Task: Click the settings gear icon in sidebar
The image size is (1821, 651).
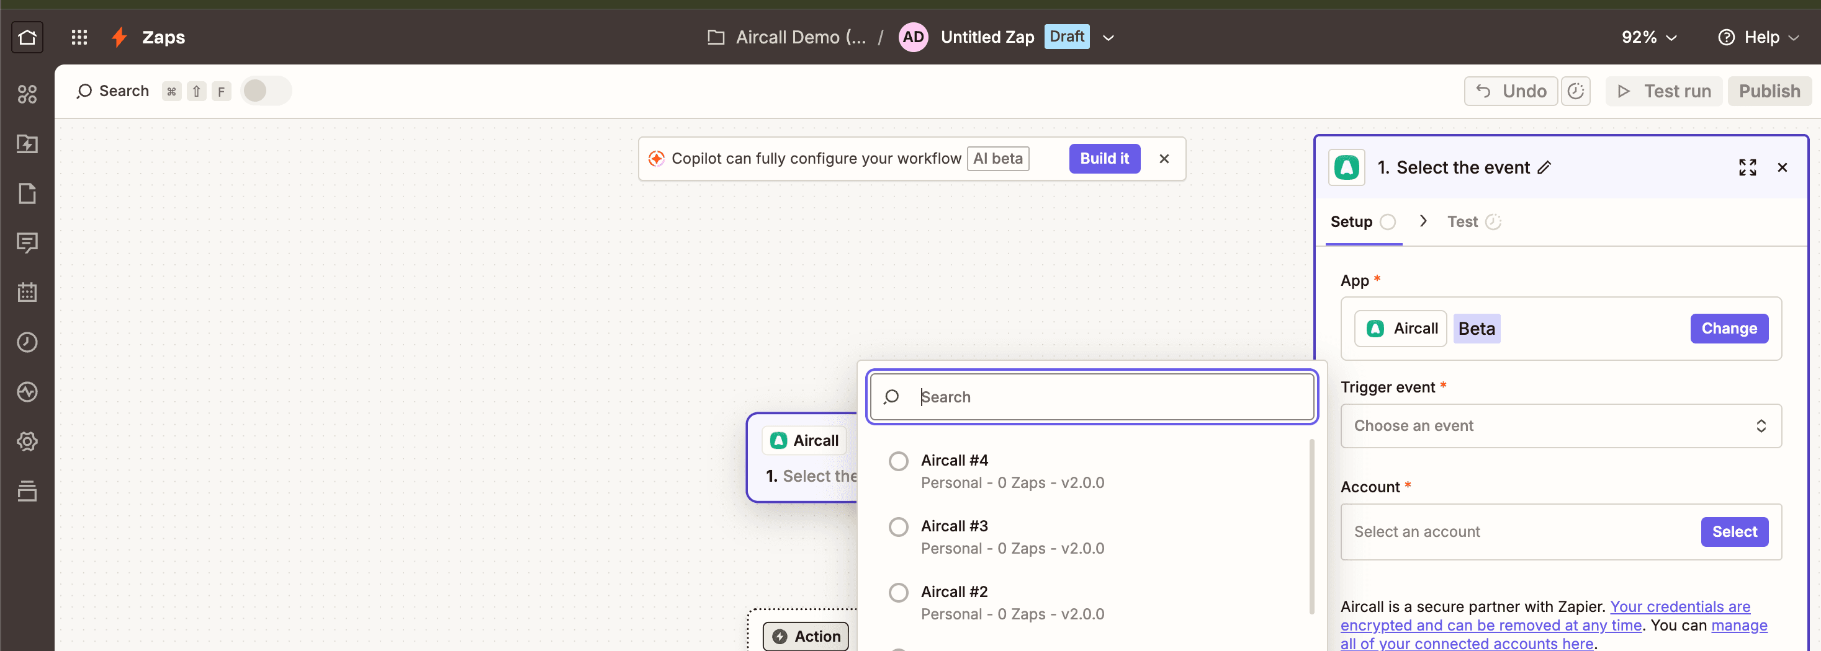Action: tap(27, 441)
